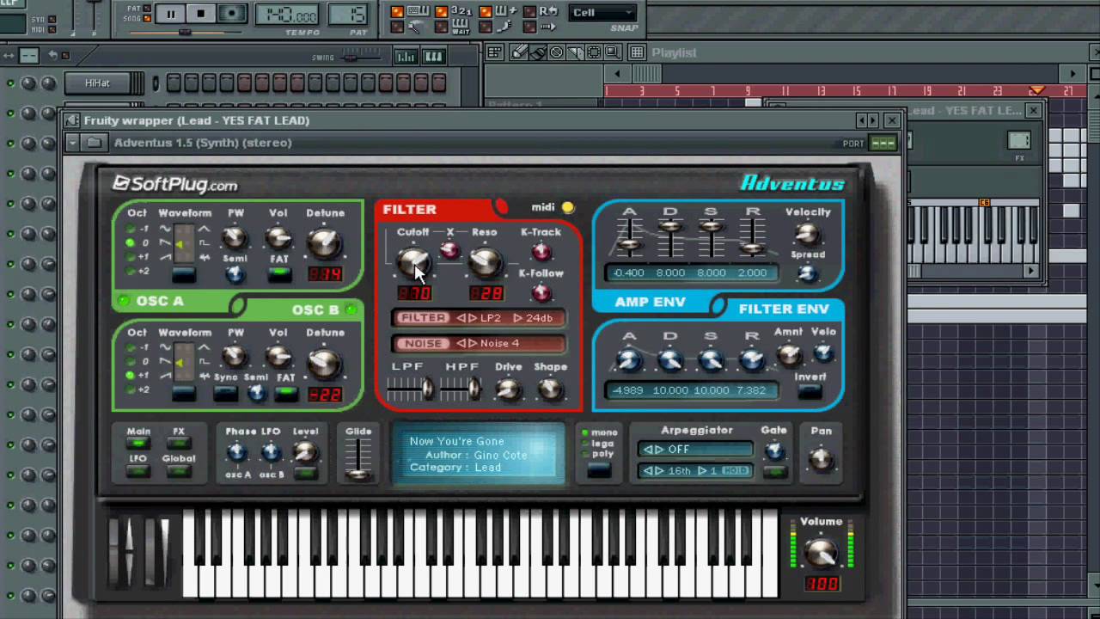This screenshot has width=1100, height=619.
Task: Select OSC B octave +2 LED
Action: pyautogui.click(x=131, y=390)
